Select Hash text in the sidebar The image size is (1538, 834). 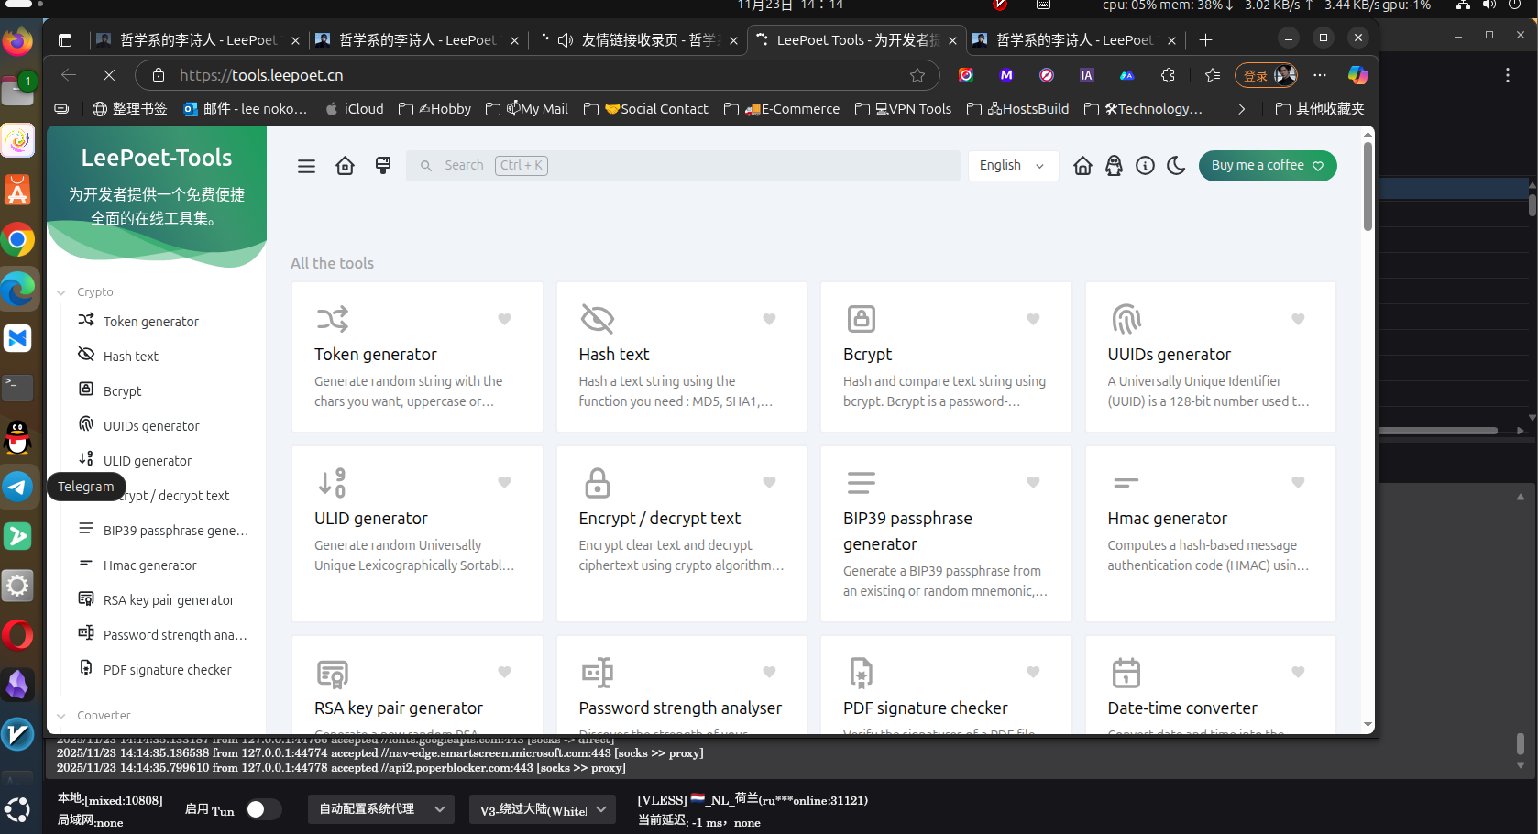[x=131, y=357]
